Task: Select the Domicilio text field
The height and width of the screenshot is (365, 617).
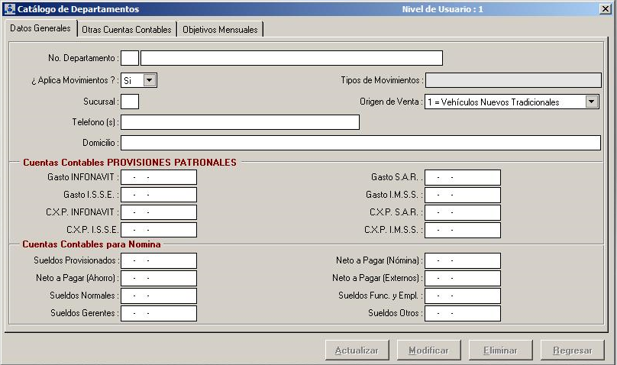Action: tap(360, 143)
